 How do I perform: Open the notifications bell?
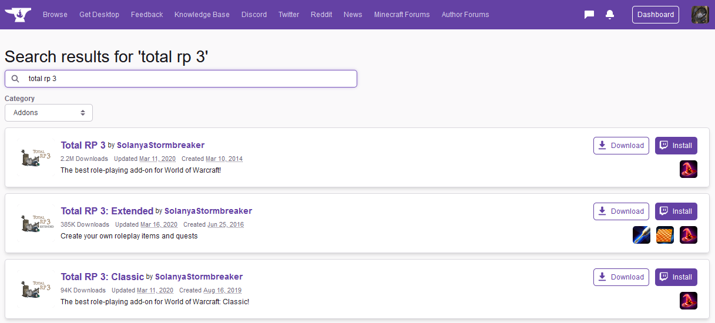[610, 15]
